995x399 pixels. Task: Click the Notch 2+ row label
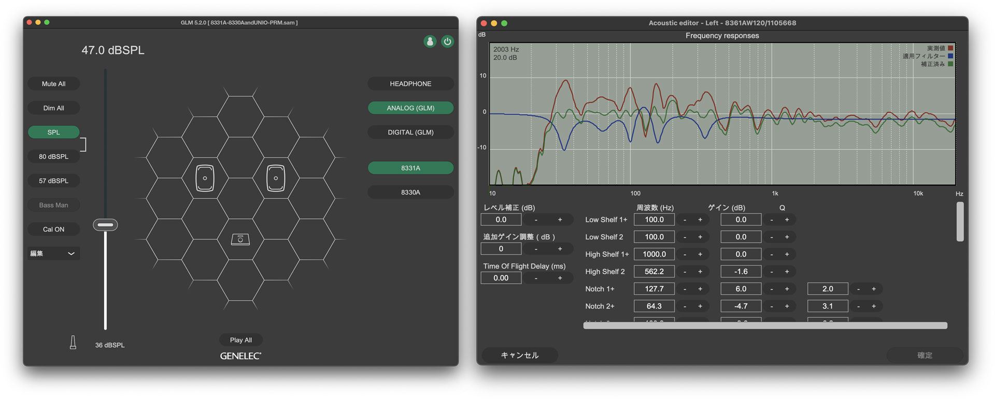(600, 306)
